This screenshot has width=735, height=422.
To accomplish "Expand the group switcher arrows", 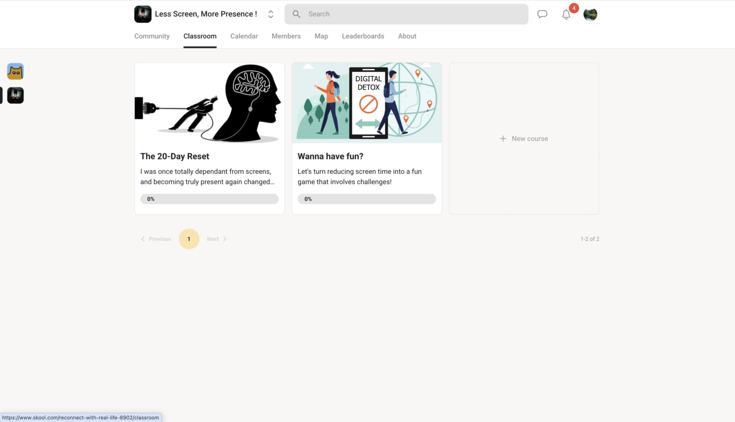I will click(271, 14).
